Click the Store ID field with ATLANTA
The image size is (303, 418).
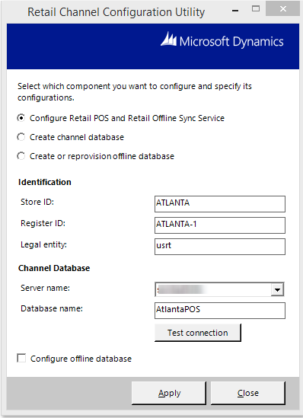[x=220, y=204]
